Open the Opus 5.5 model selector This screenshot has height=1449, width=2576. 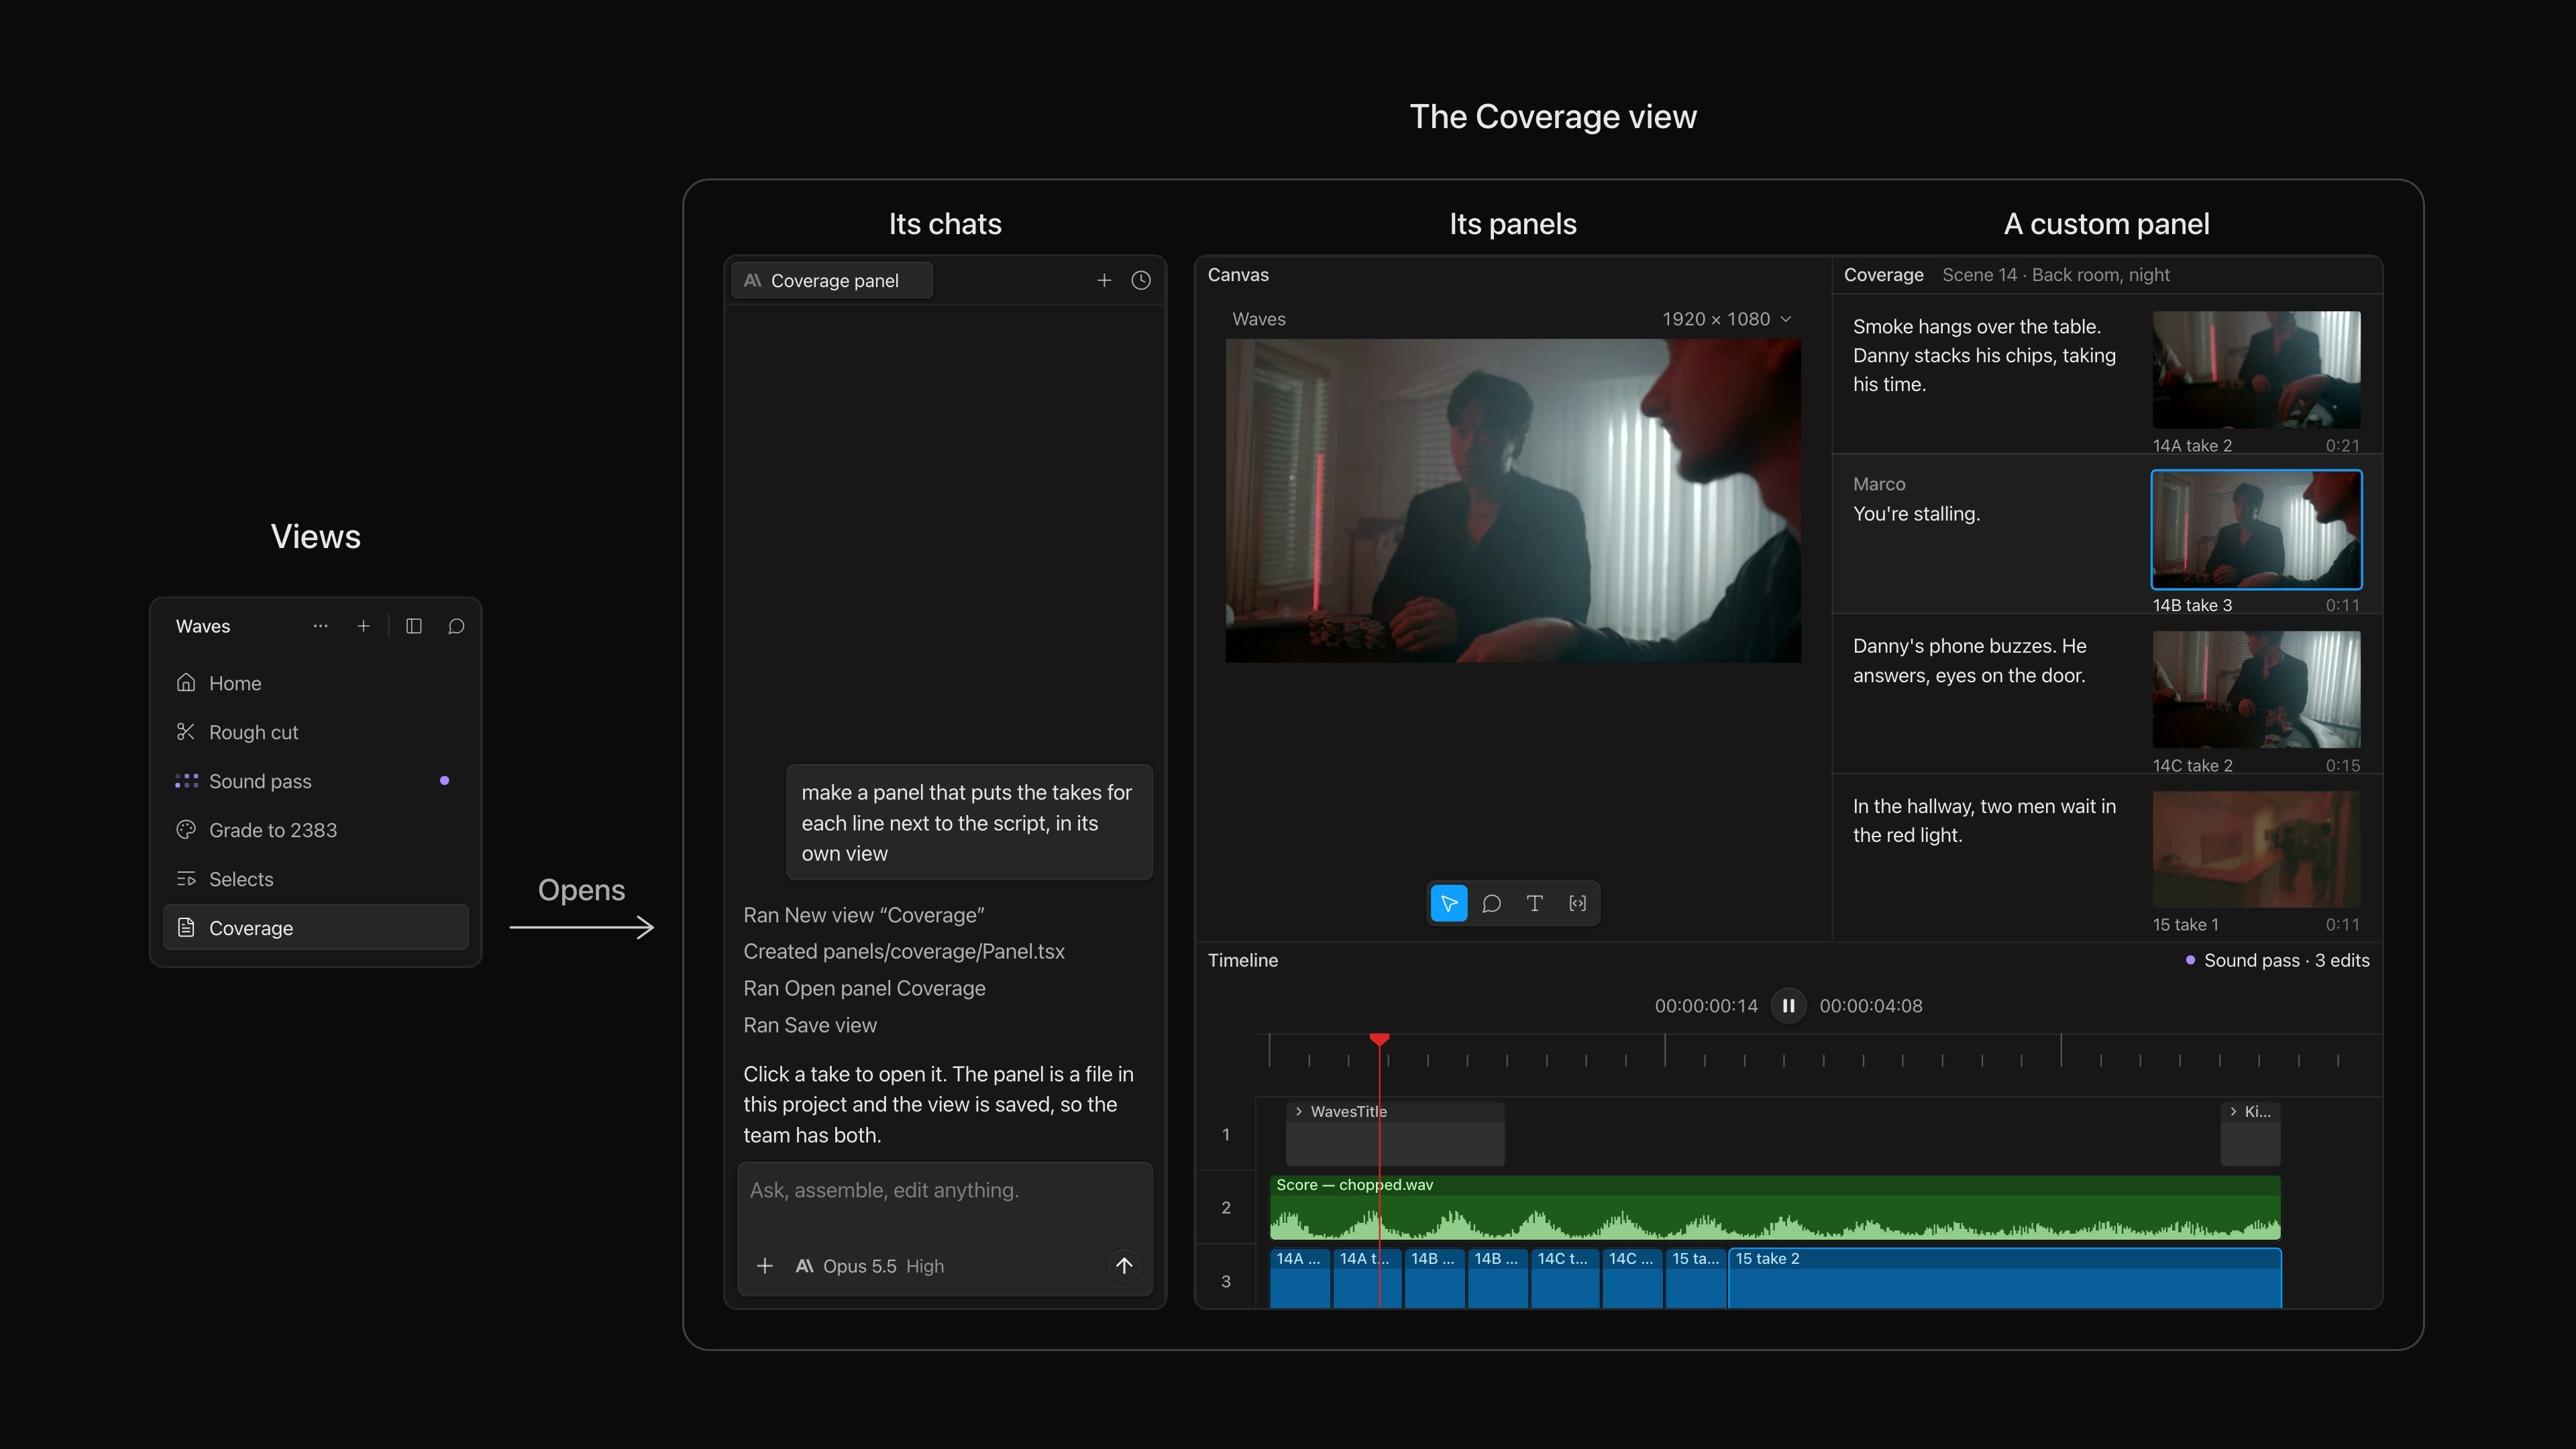(869, 1266)
